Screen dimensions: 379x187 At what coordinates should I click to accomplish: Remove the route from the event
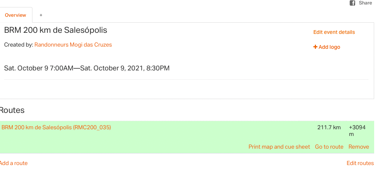click(x=358, y=147)
